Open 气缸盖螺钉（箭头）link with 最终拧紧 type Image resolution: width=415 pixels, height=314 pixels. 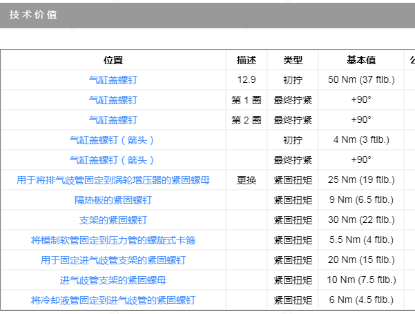coord(113,160)
